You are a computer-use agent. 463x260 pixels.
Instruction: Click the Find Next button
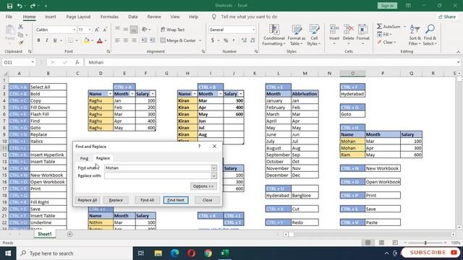[176, 200]
